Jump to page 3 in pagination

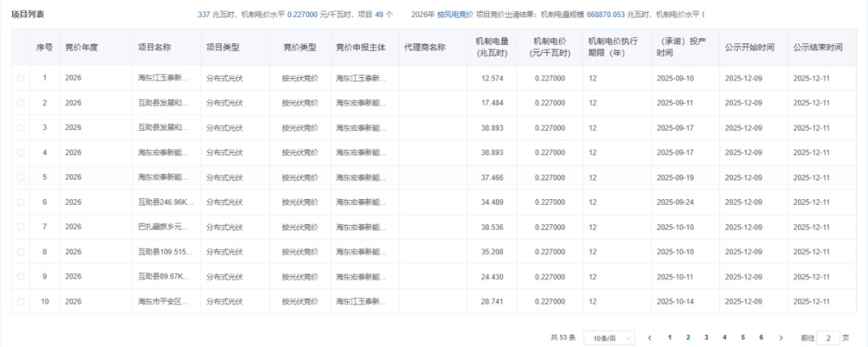tap(706, 338)
